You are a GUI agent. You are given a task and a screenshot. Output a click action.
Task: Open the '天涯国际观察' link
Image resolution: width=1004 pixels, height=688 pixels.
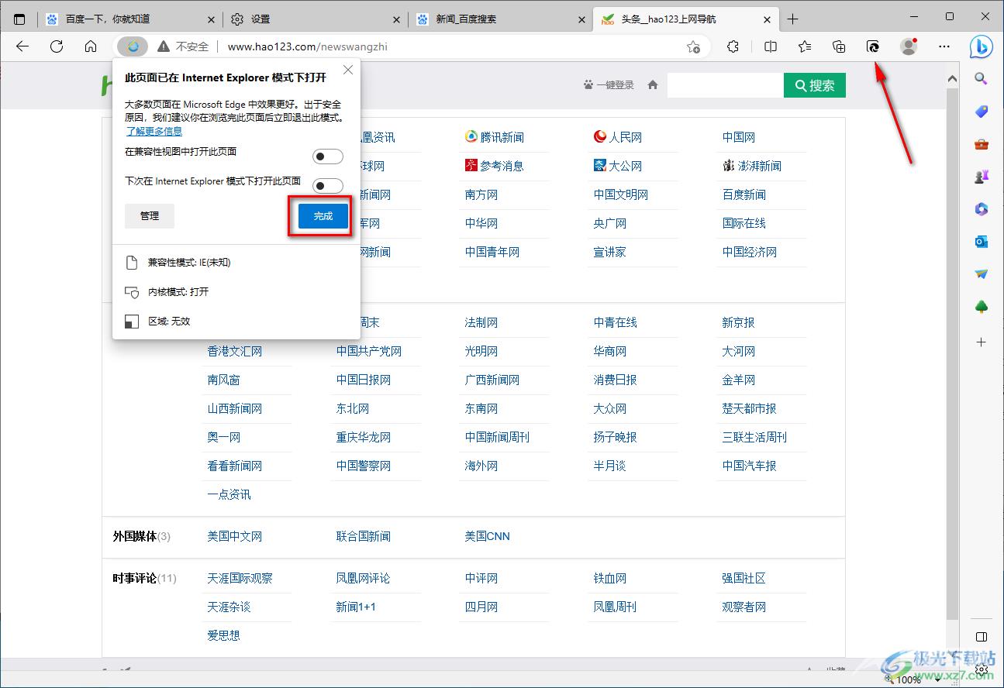click(x=240, y=578)
